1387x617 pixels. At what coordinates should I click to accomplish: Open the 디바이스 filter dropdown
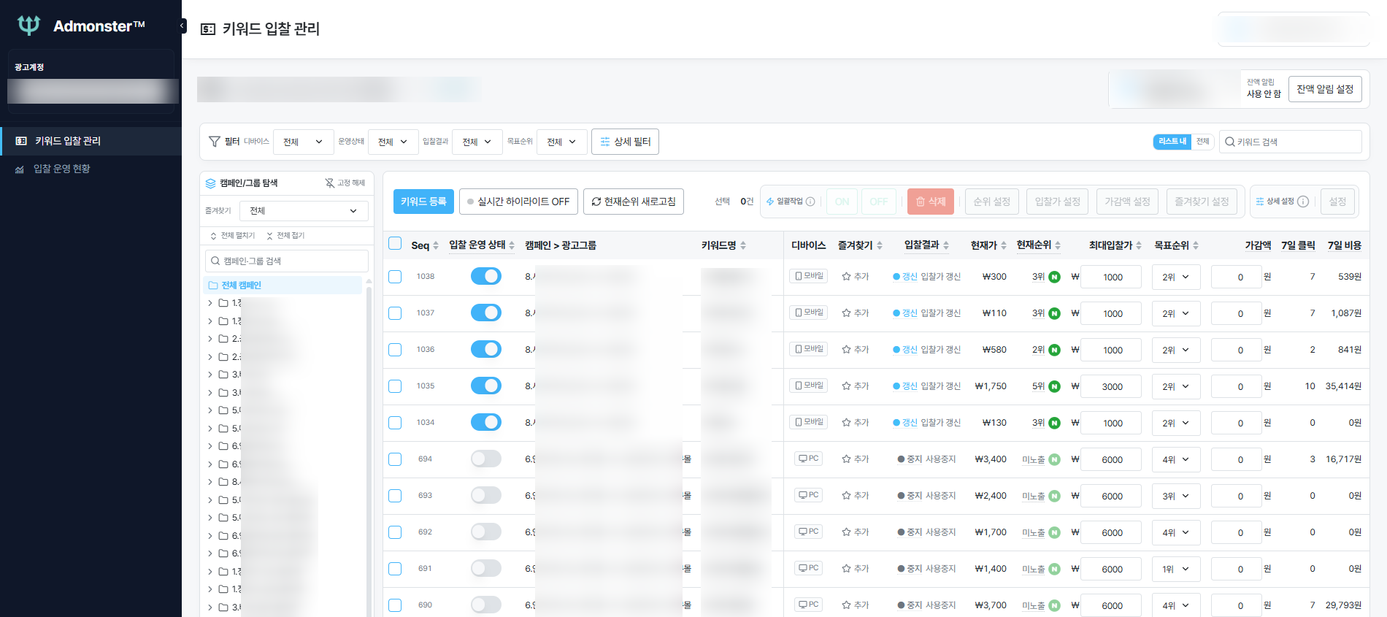tap(303, 142)
